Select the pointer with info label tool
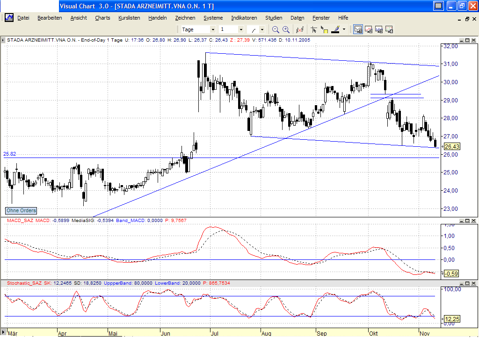The height and width of the screenshot is (359, 479). click(x=324, y=29)
